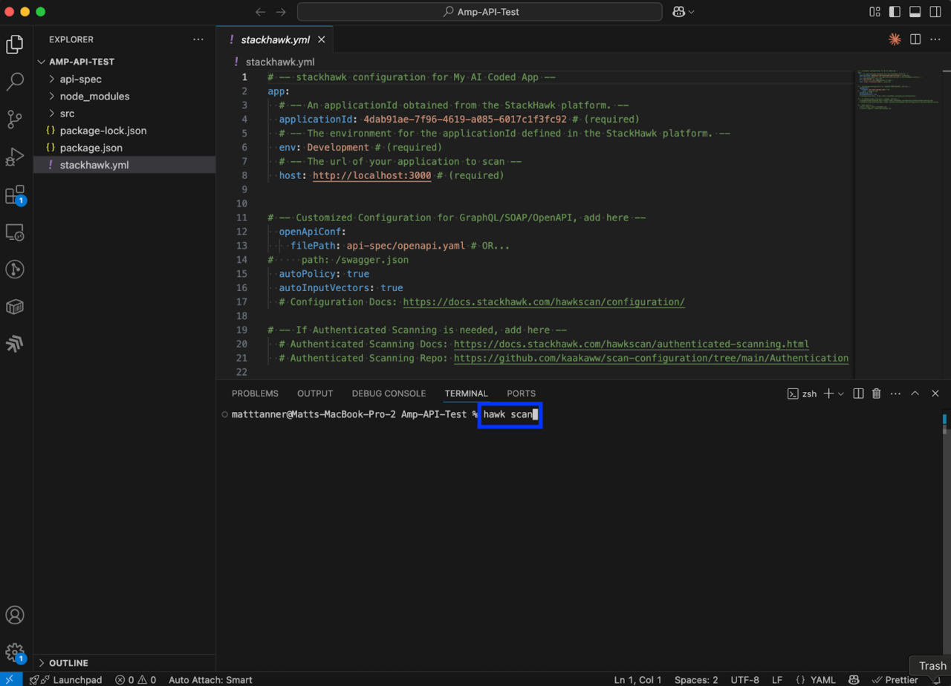Open the Remote Explorer view
This screenshot has width=951, height=686.
[15, 232]
